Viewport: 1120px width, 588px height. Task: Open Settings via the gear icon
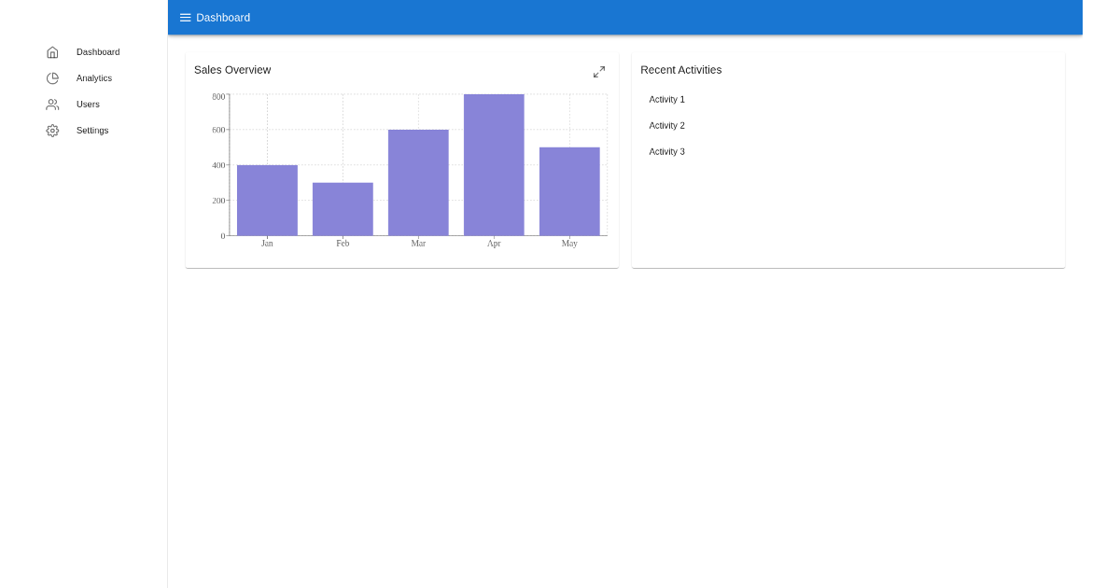tap(52, 130)
